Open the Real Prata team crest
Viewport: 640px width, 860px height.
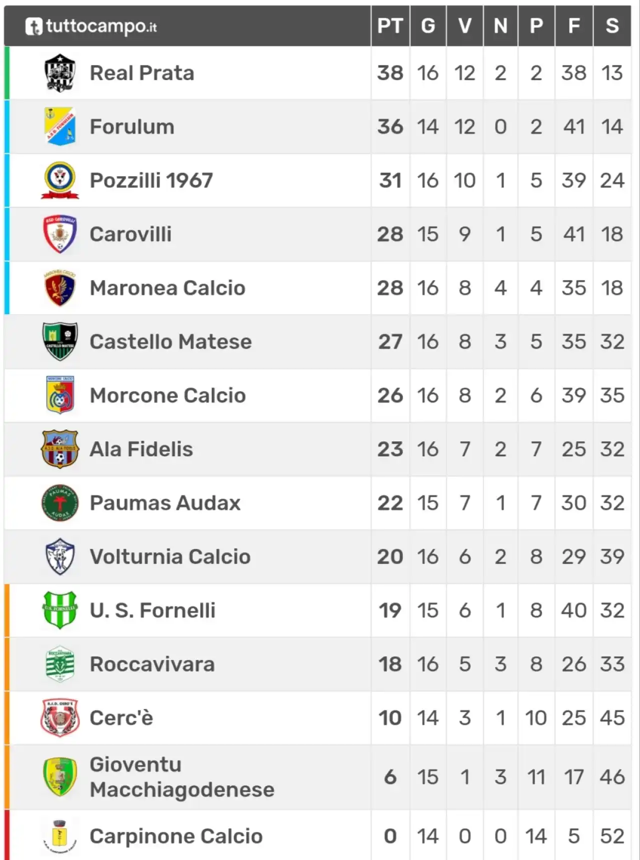[x=60, y=73]
